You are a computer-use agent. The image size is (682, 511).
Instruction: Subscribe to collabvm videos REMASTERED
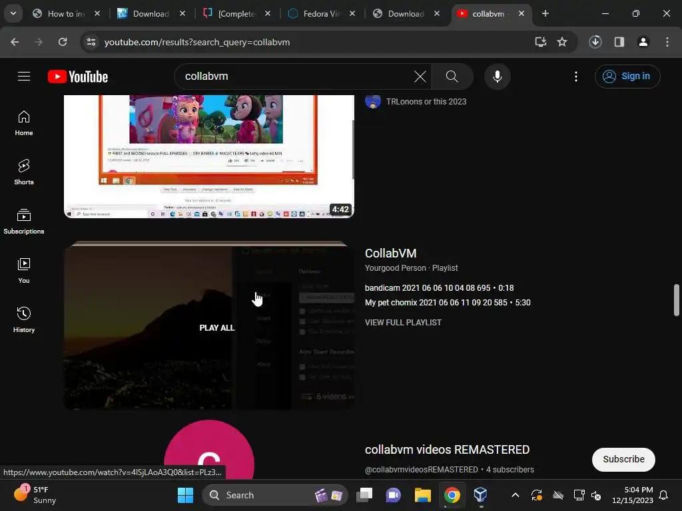(x=623, y=459)
